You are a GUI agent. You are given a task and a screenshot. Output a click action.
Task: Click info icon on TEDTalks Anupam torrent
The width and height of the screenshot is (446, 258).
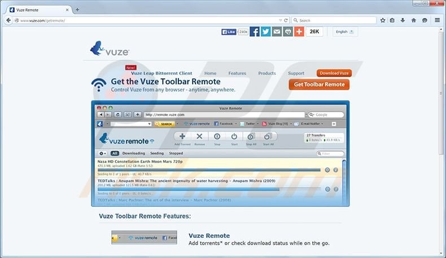(336, 189)
